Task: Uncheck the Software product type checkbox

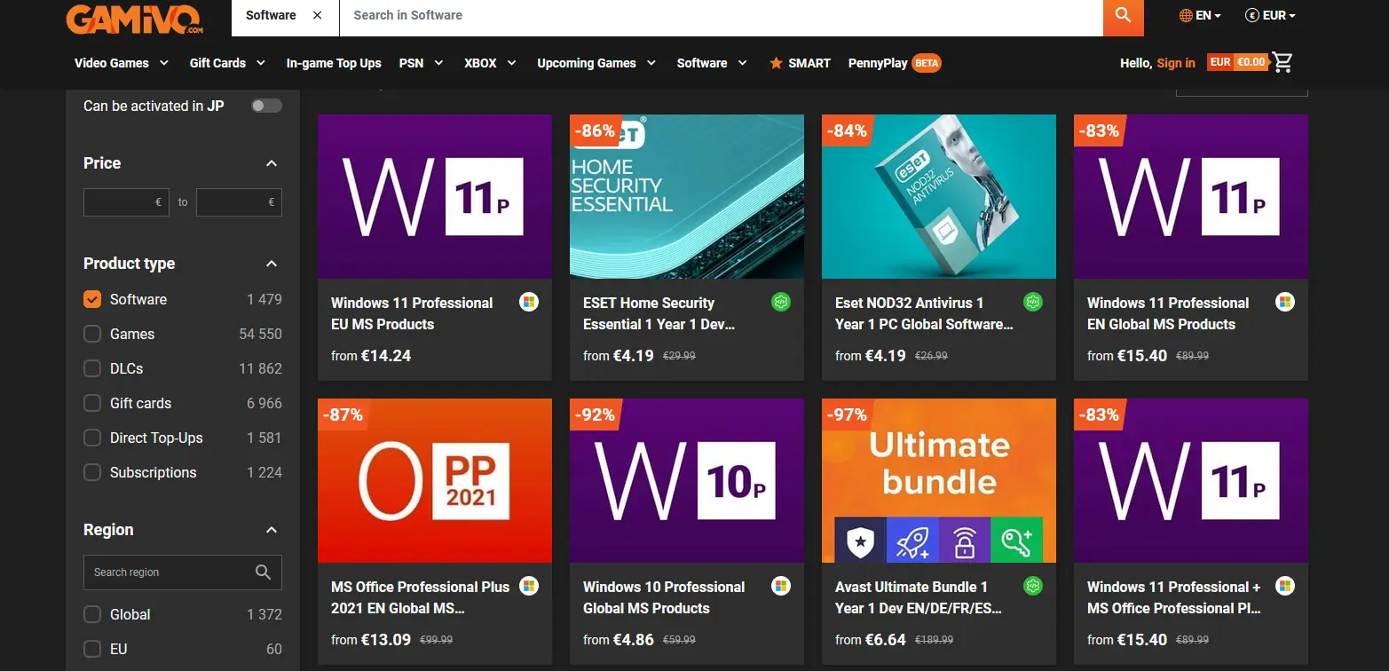Action: pos(92,299)
